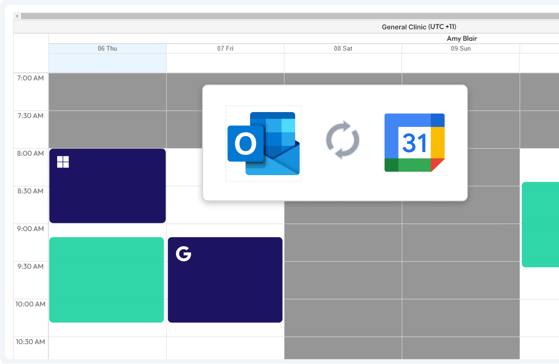Click the 8:00 AM time label
Viewport: 559px width, 364px height.
coord(30,153)
